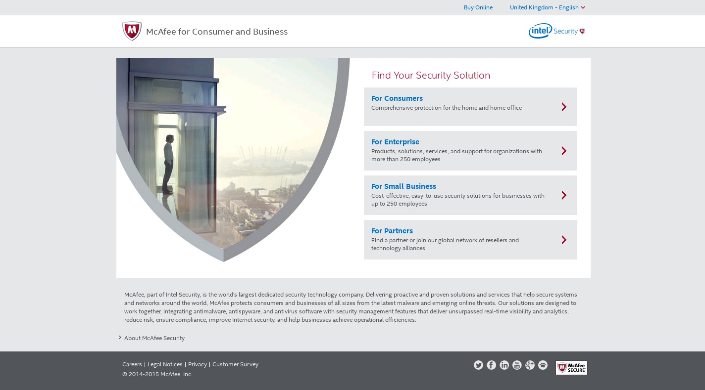Click "Products, solutions, services, and support" description

tap(456, 155)
